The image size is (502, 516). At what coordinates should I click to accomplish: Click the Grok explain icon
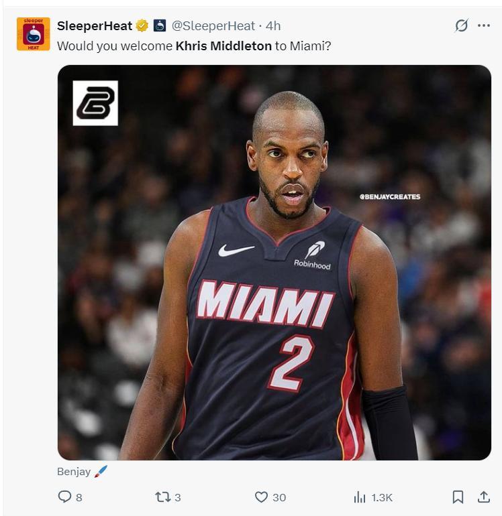461,25
